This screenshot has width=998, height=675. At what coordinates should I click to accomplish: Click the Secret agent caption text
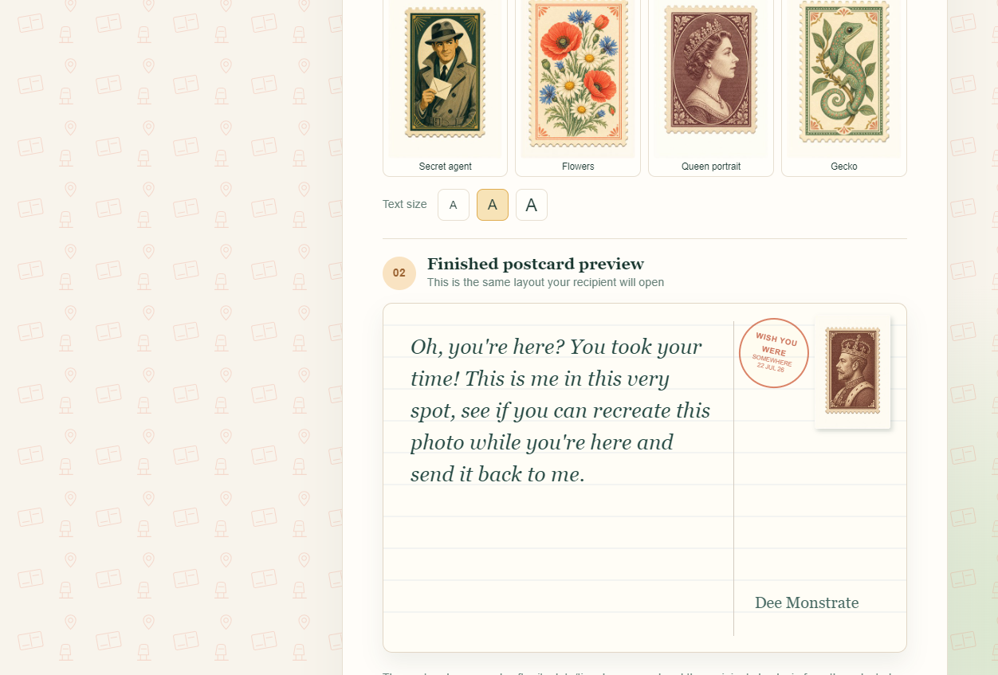(445, 167)
